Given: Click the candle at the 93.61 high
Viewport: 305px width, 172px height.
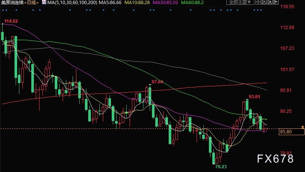Looking at the screenshot, I should (x=247, y=105).
